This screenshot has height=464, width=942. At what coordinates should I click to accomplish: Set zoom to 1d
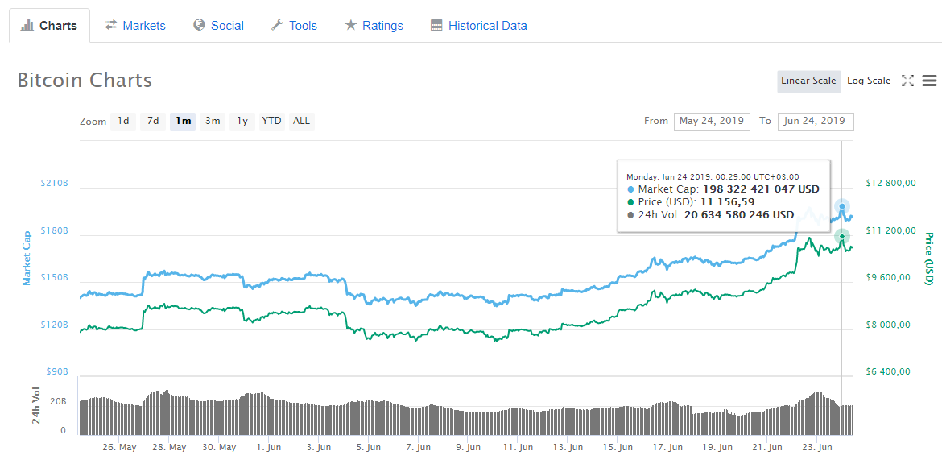123,121
